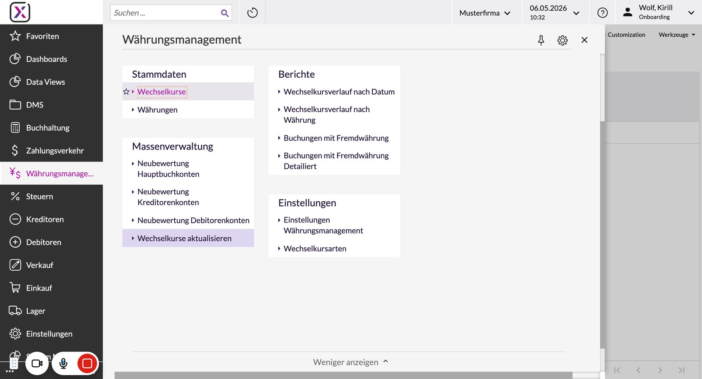Open Wechselkurse aktualisieren link
This screenshot has height=379, width=702.
click(184, 238)
